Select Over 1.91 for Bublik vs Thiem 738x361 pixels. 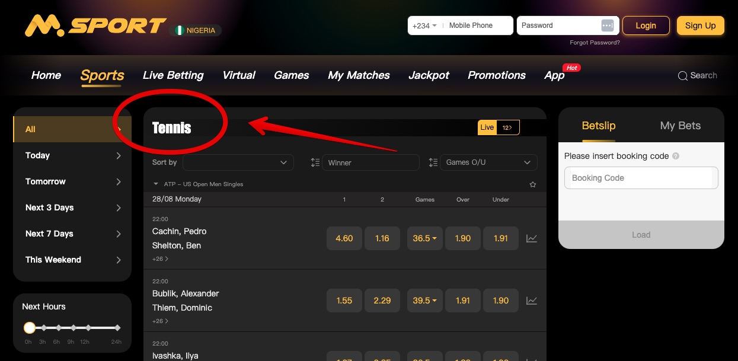463,301
